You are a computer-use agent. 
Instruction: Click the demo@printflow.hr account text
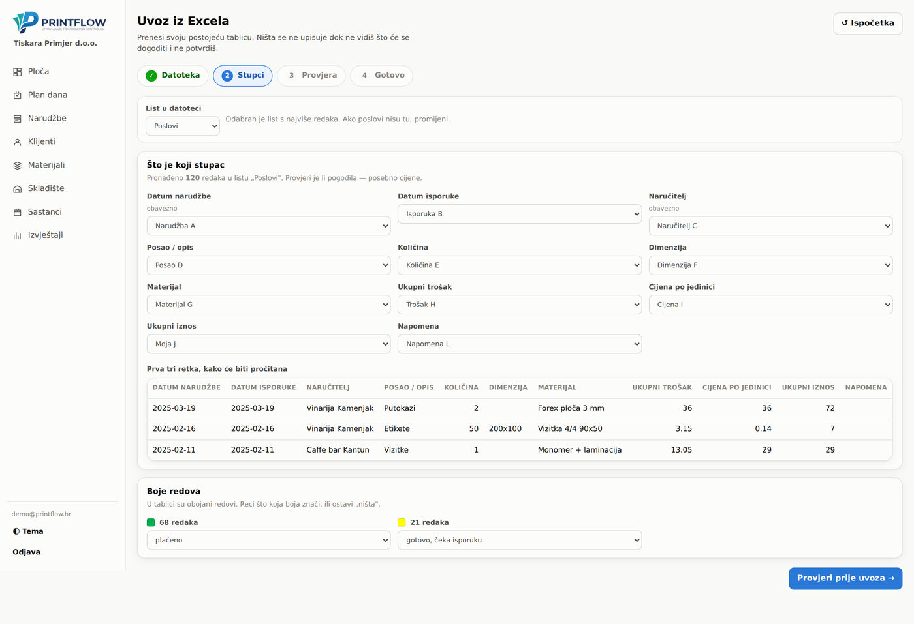(x=41, y=514)
